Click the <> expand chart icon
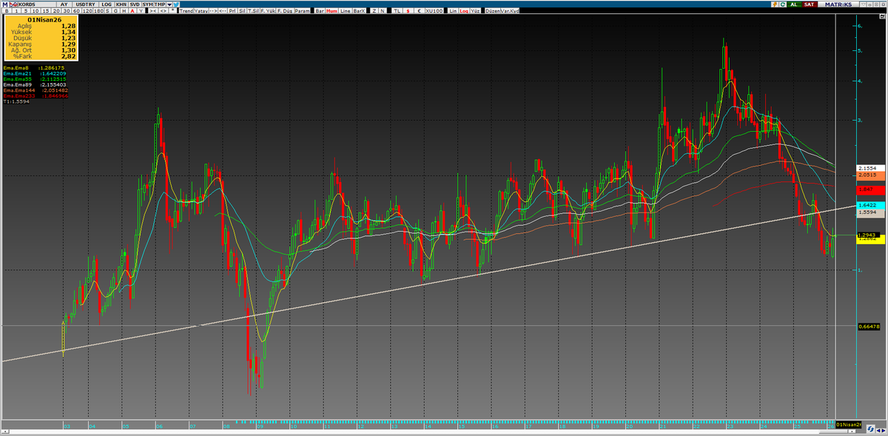Viewport: 888px width, 436px height. (163, 11)
